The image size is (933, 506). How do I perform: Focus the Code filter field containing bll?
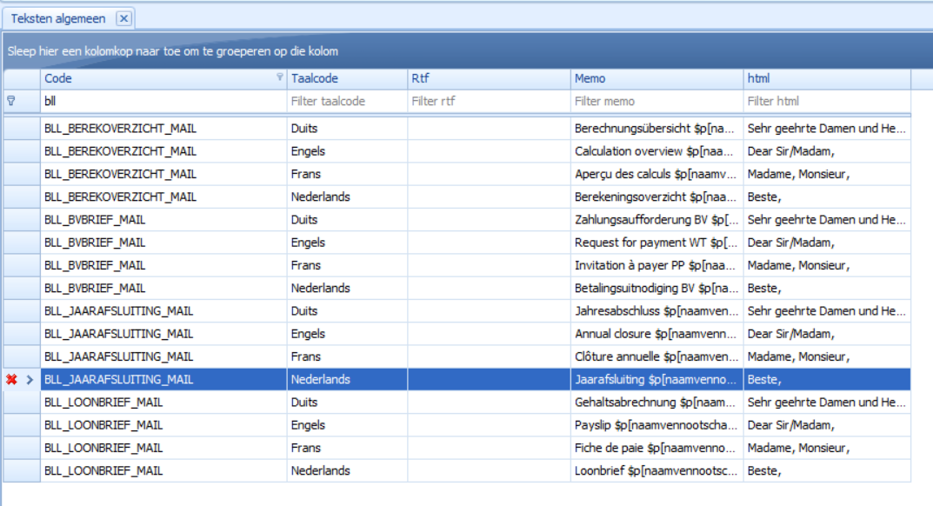pos(163,101)
